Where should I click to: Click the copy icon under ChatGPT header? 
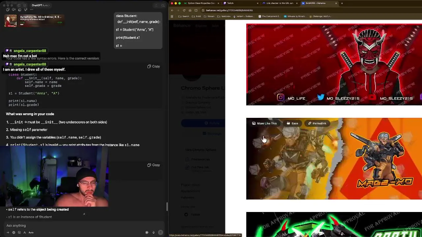[8, 10]
